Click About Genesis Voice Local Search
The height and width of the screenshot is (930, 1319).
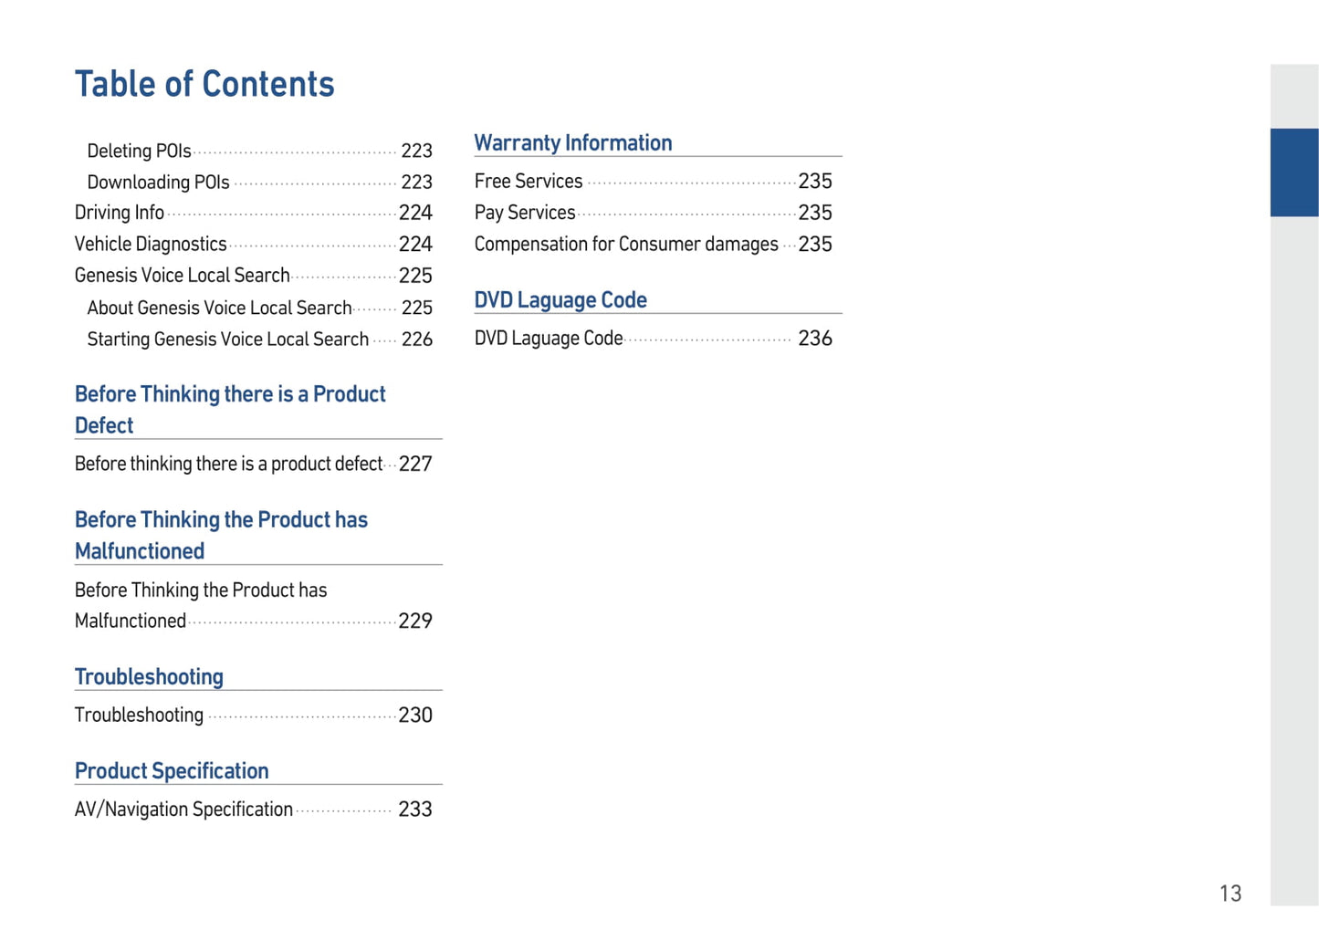(220, 308)
